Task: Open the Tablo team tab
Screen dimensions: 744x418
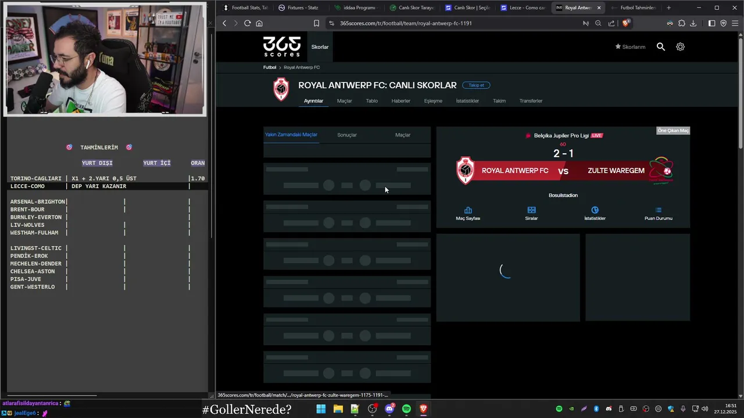Action: pyautogui.click(x=371, y=101)
